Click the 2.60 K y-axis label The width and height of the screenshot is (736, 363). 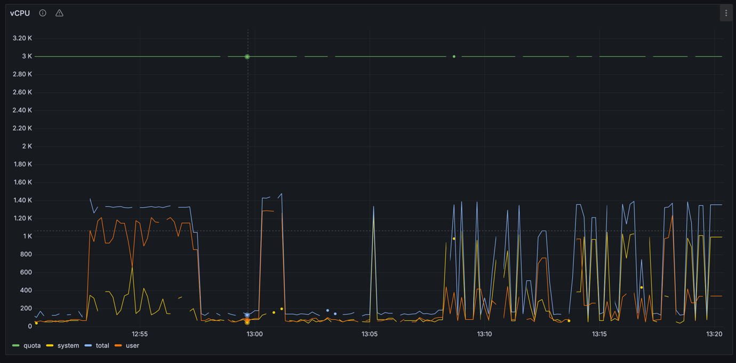point(22,92)
